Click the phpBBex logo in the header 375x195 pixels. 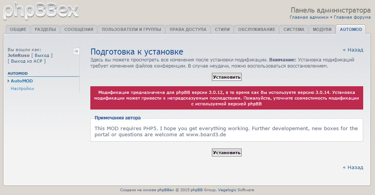click(41, 10)
